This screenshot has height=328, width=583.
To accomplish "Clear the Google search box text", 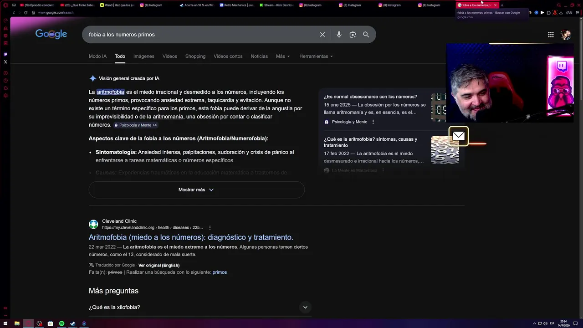I will tap(322, 35).
